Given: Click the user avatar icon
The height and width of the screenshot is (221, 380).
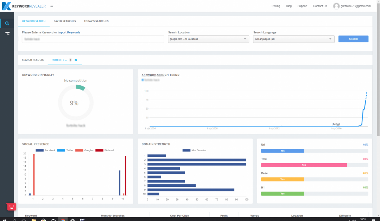Looking at the screenshot, I should (336, 6).
